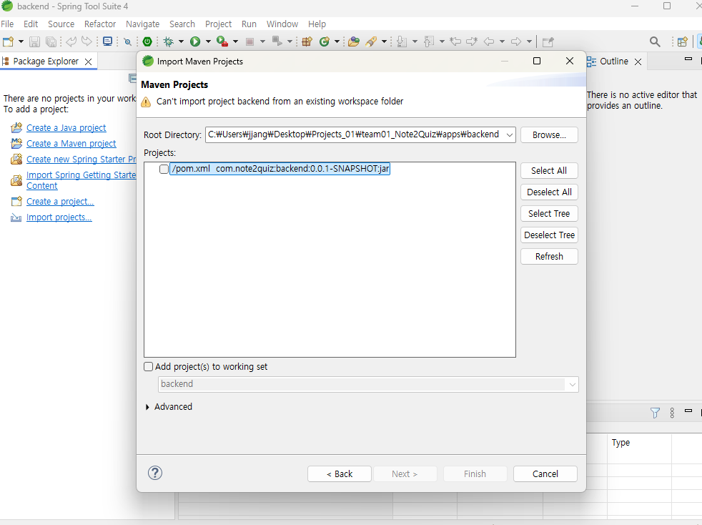This screenshot has width=702, height=525.
Task: Open the Root Directory dropdown
Action: 510,135
